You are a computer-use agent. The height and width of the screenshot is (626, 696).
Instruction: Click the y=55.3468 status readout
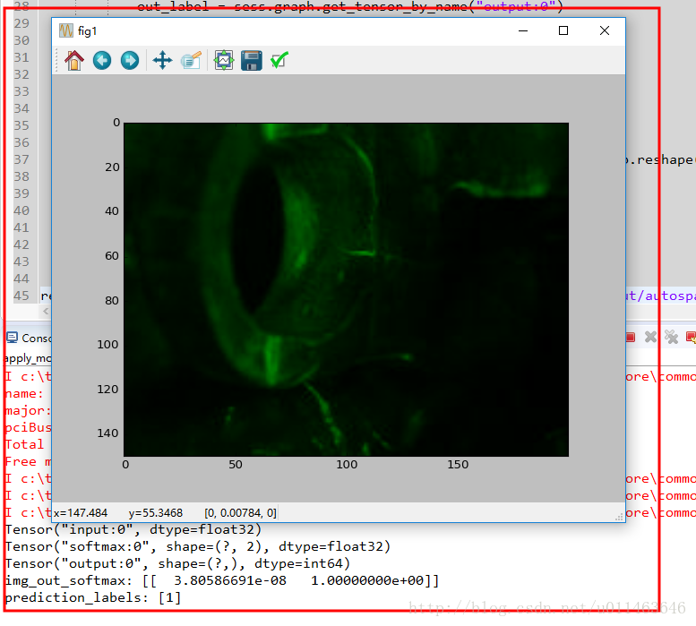tap(155, 513)
